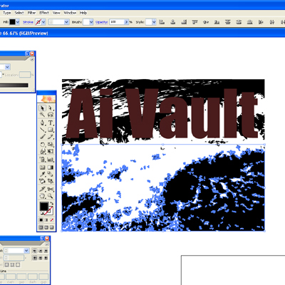Select the Scale tool
Screen dimensions: 285x285
pos(51,145)
